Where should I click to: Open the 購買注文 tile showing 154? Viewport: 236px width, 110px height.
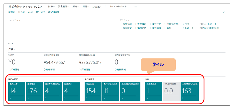pyautogui.click(x=93, y=91)
